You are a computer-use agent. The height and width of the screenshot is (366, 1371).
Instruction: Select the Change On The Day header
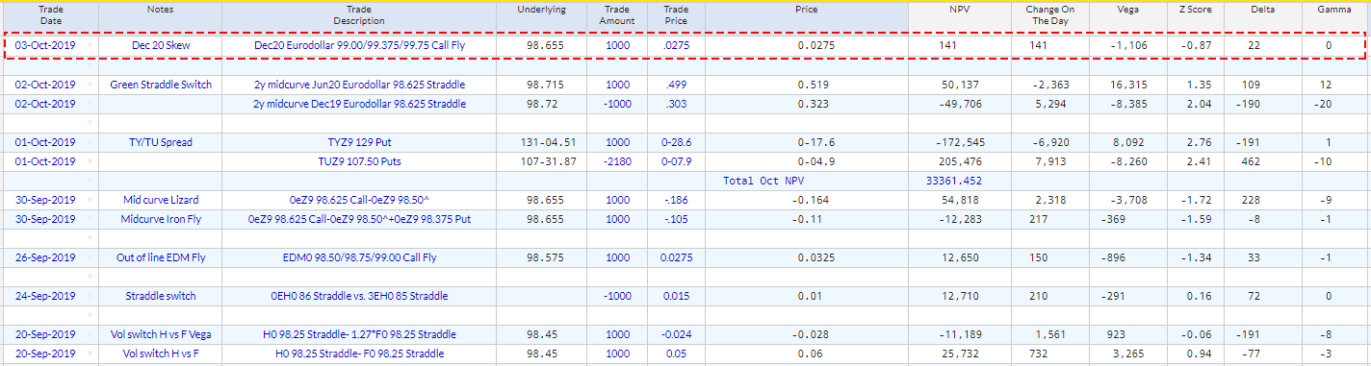[x=1049, y=14]
